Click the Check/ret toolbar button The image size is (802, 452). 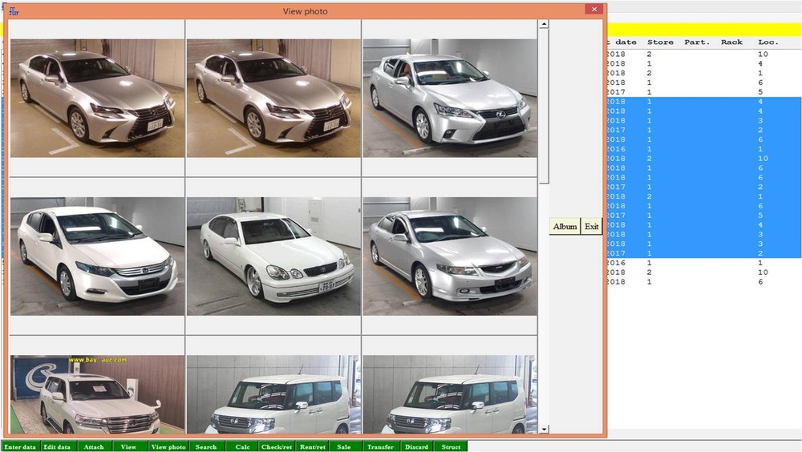(x=277, y=446)
